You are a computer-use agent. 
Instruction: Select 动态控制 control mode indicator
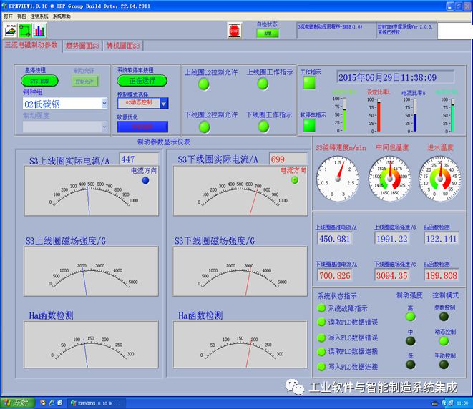[x=444, y=341]
